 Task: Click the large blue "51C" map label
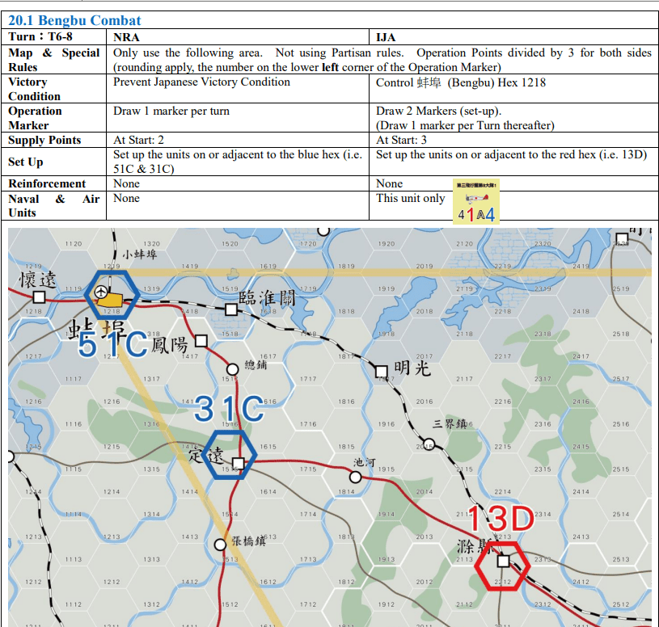[x=112, y=344]
